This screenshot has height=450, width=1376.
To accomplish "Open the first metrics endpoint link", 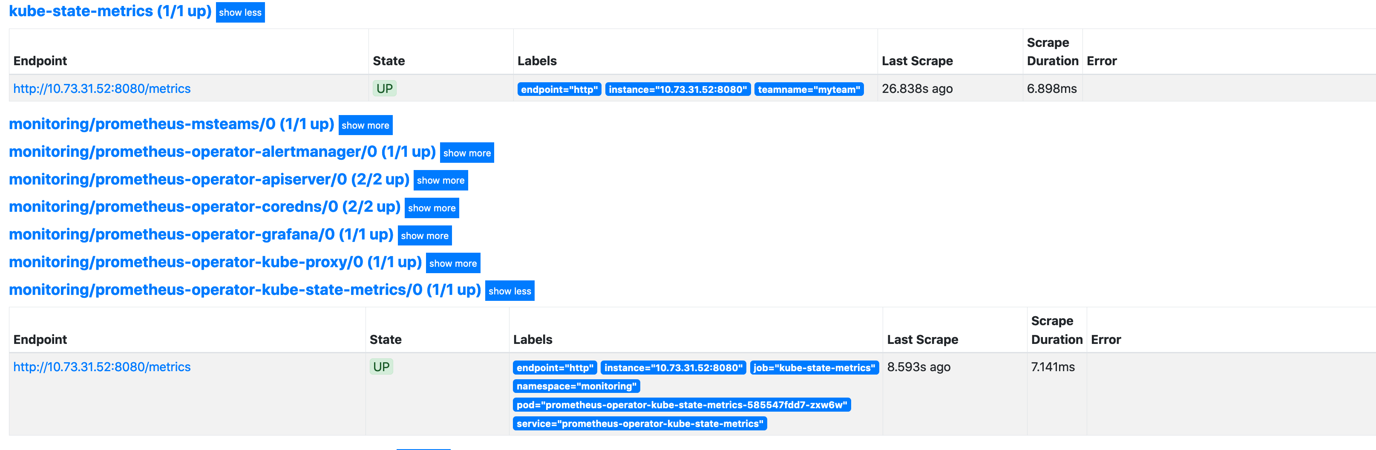I will pyautogui.click(x=102, y=89).
